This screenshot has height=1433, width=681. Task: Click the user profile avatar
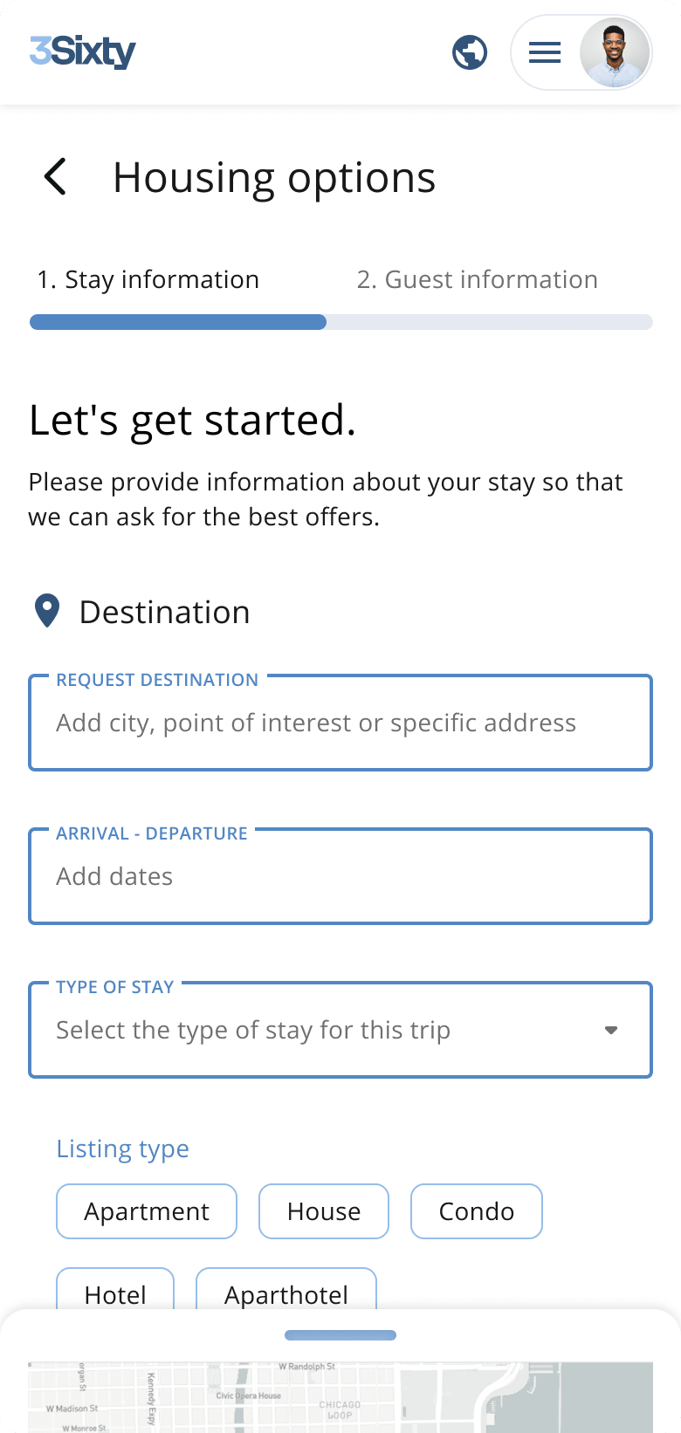[x=615, y=52]
